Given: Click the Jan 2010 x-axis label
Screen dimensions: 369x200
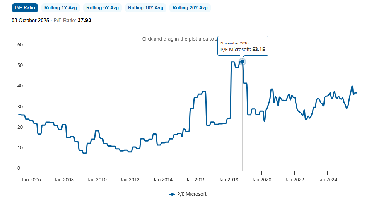Looking at the screenshot, I should (97, 179).
